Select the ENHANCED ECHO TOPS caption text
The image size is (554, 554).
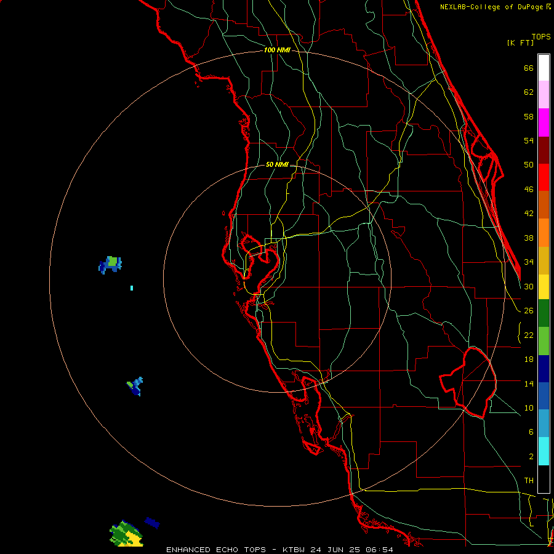216,550
